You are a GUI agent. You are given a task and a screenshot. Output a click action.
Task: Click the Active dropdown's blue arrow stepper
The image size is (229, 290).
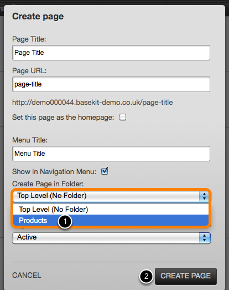(205, 238)
